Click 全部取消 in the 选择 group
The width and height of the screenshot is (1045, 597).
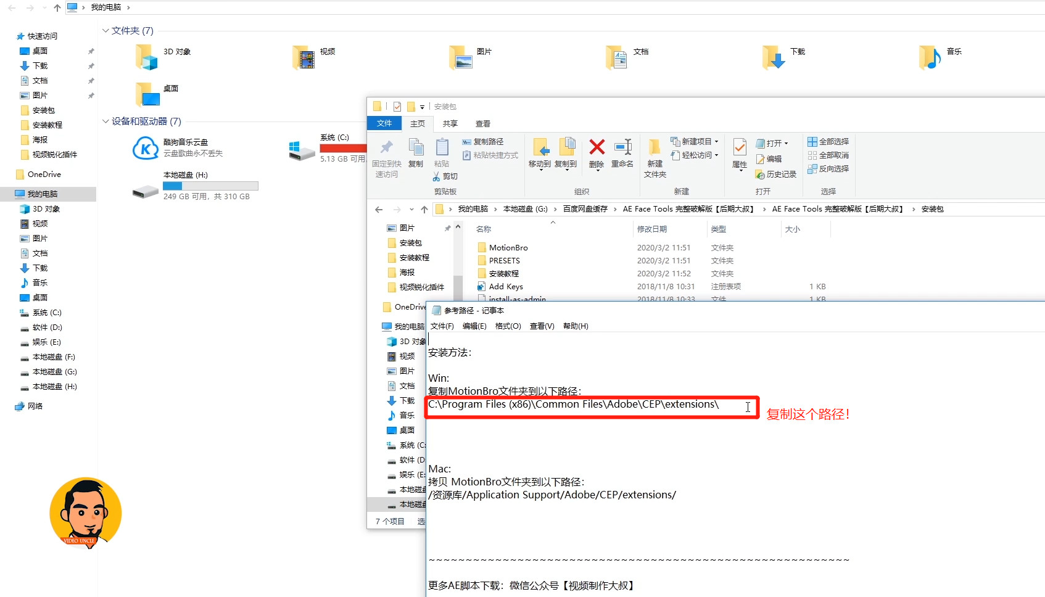(x=828, y=155)
